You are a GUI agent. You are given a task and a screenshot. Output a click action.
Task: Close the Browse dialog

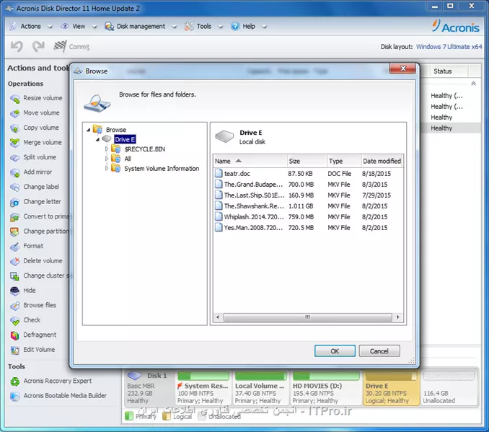point(402,69)
